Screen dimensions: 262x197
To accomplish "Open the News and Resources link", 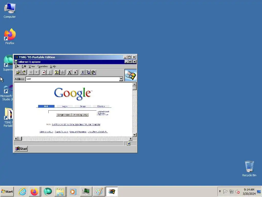I will pyautogui.click(x=78, y=132).
